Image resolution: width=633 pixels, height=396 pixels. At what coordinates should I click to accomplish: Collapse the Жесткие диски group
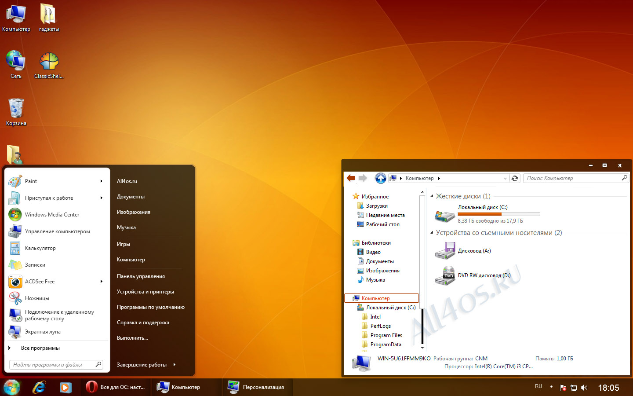pos(432,196)
